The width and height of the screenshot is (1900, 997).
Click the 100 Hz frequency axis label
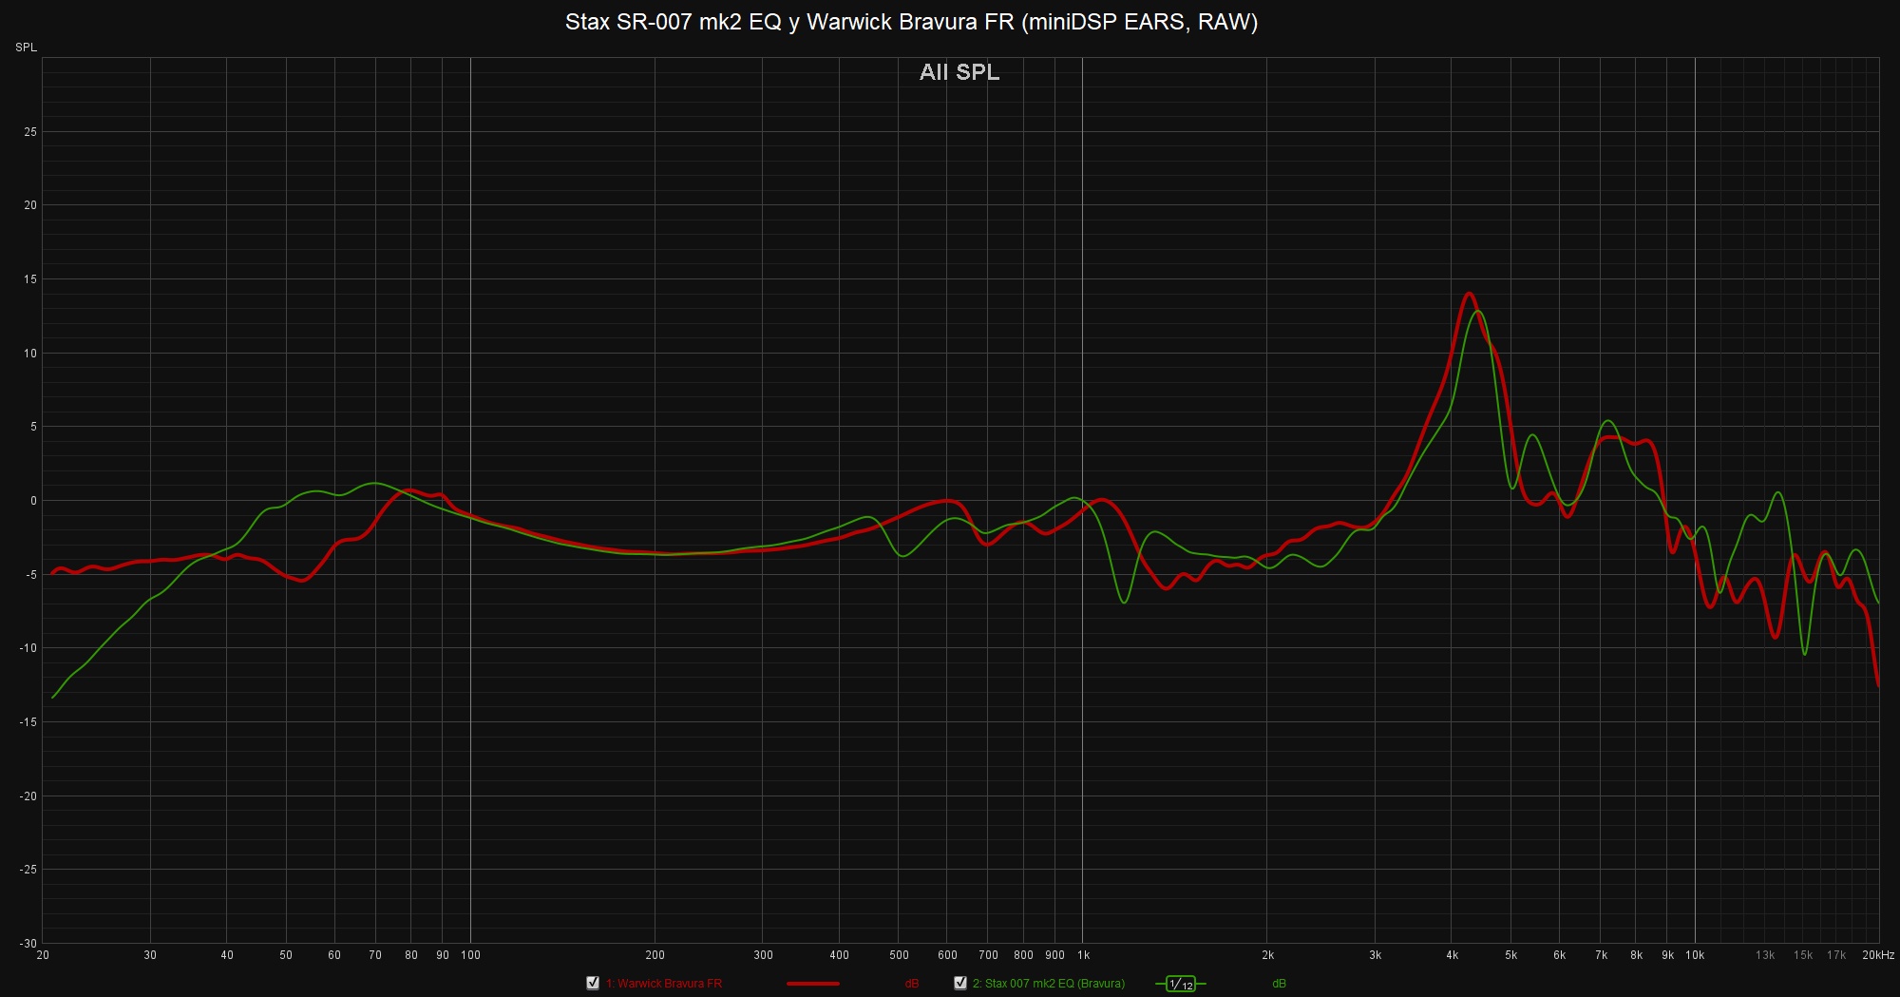coord(470,955)
